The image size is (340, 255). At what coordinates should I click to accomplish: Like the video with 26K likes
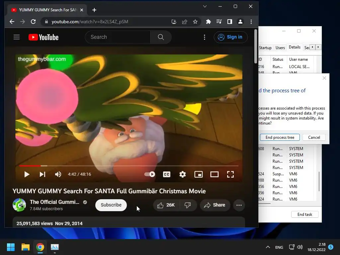166,205
